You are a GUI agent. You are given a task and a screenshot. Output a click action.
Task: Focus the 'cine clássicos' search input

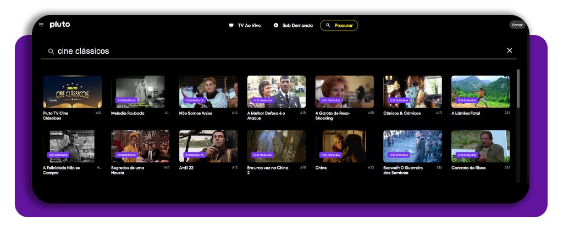[x=278, y=51]
